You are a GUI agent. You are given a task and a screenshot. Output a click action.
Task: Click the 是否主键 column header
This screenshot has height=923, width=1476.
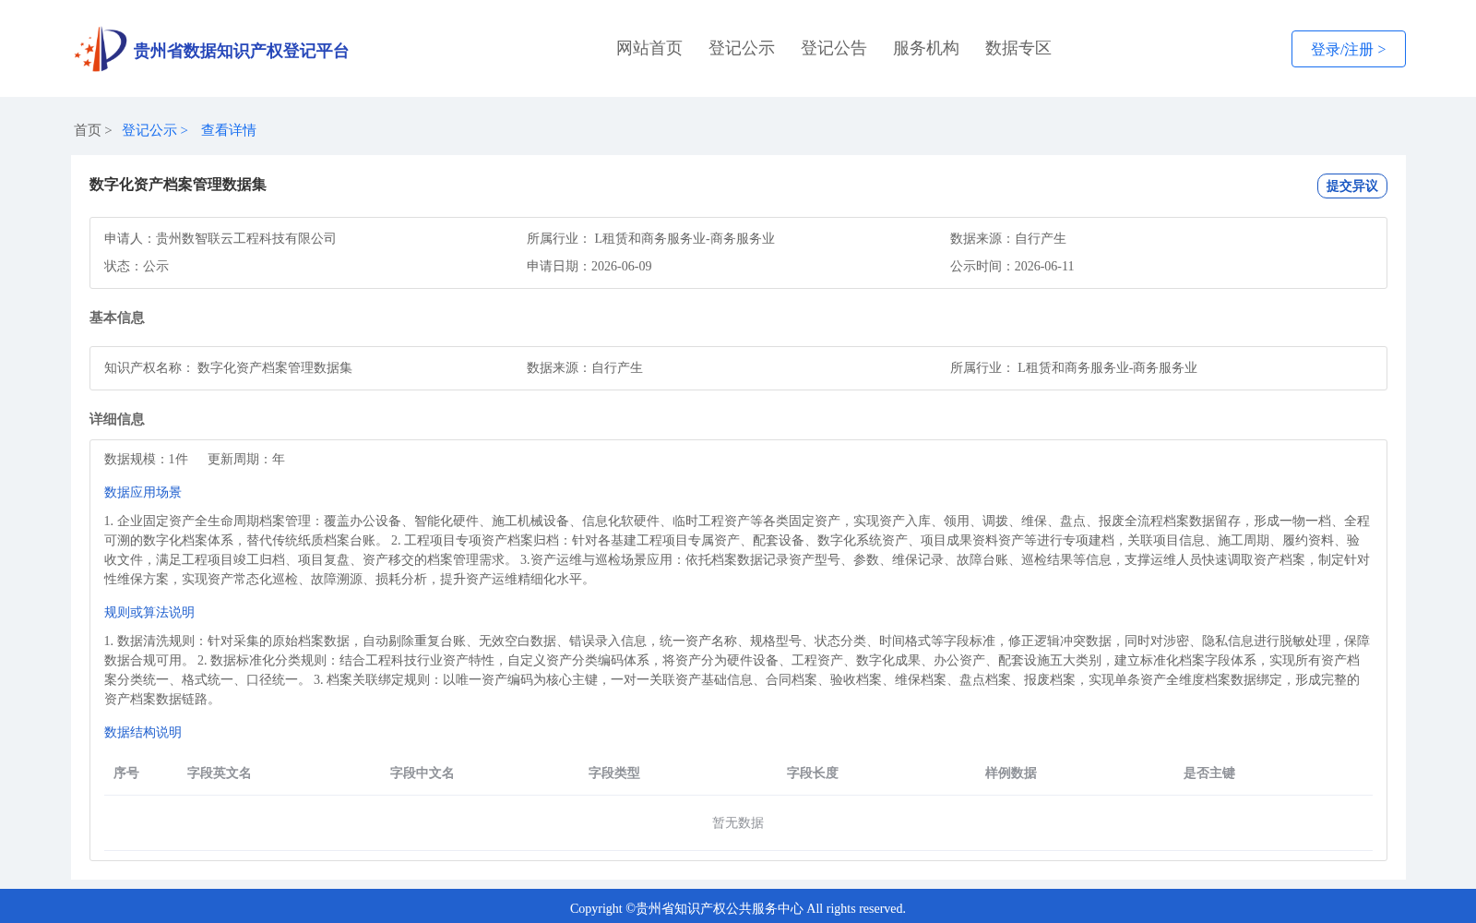coord(1209,773)
